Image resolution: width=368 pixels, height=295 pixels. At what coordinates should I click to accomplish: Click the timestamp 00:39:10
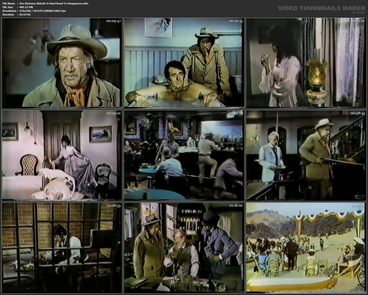tap(113, 114)
